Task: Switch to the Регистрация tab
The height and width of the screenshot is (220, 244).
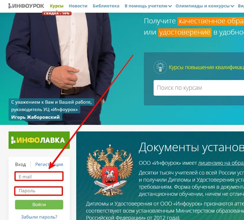Action: click(49, 164)
